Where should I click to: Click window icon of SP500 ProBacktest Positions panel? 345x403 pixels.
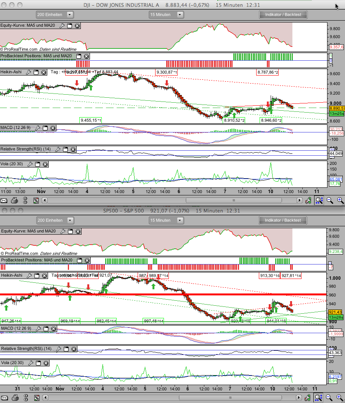(80, 260)
